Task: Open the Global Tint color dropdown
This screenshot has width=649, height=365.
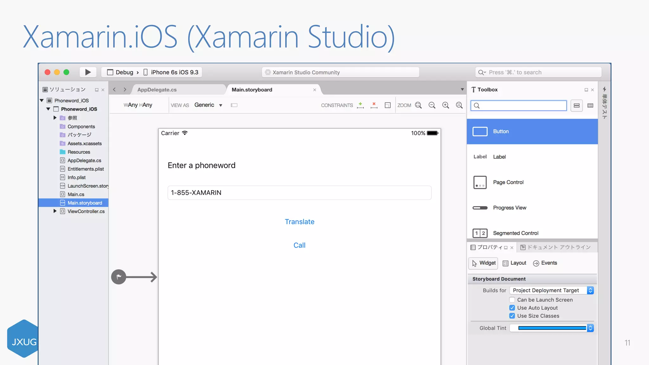Action: click(590, 328)
